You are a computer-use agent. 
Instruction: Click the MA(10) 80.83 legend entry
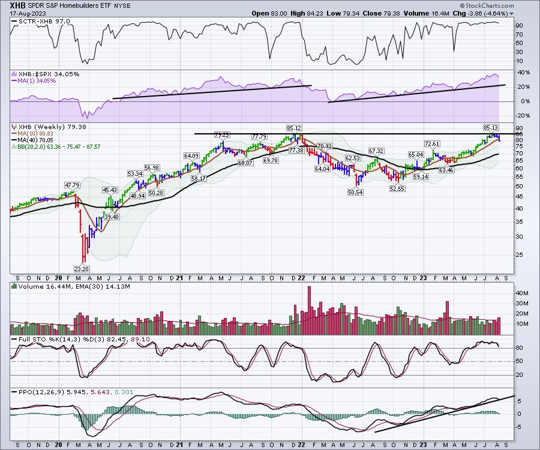34,133
